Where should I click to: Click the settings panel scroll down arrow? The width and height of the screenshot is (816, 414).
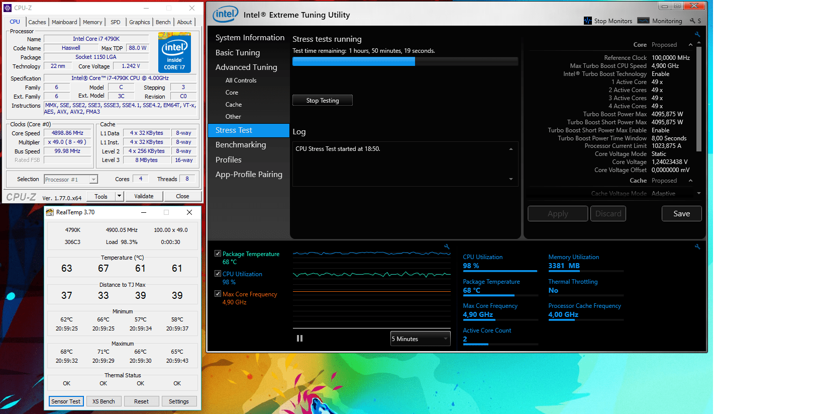click(698, 193)
